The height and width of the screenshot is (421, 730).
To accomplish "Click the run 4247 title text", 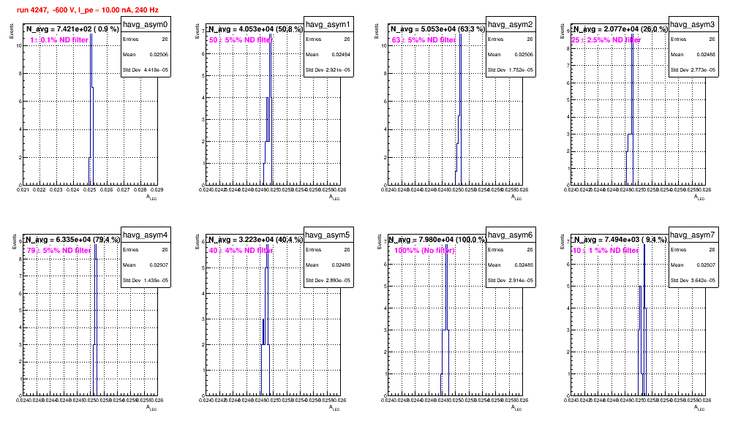I will coord(88,10).
